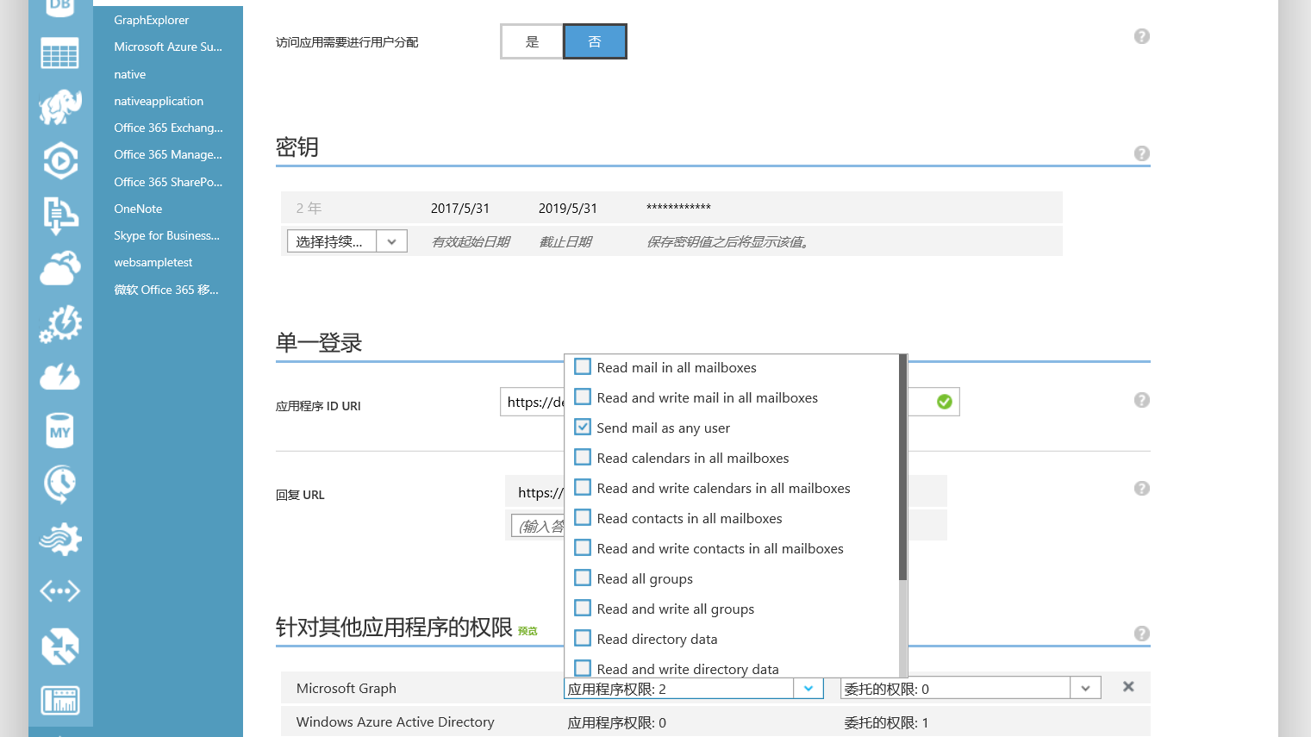Open the Marketplace icon at sidebar bottom

tap(59, 699)
